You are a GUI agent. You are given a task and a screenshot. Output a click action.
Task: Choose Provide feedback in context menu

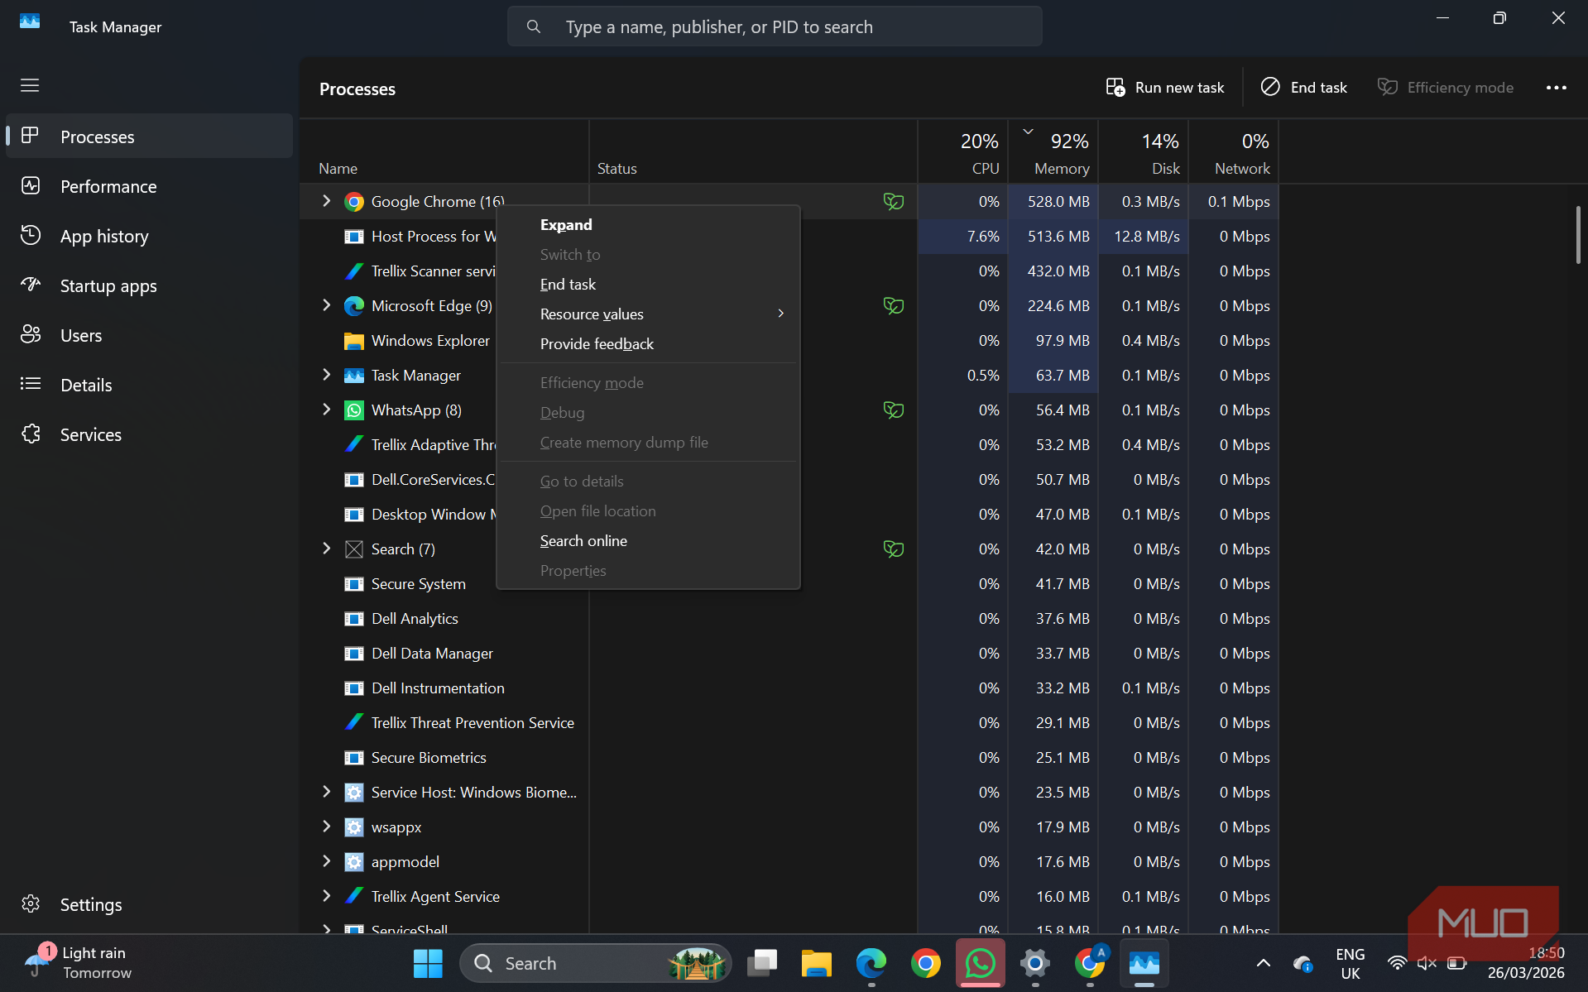coord(648,343)
